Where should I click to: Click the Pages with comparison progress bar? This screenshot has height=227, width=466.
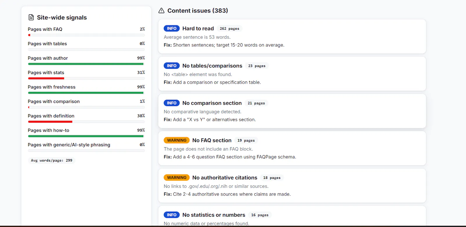click(x=86, y=107)
